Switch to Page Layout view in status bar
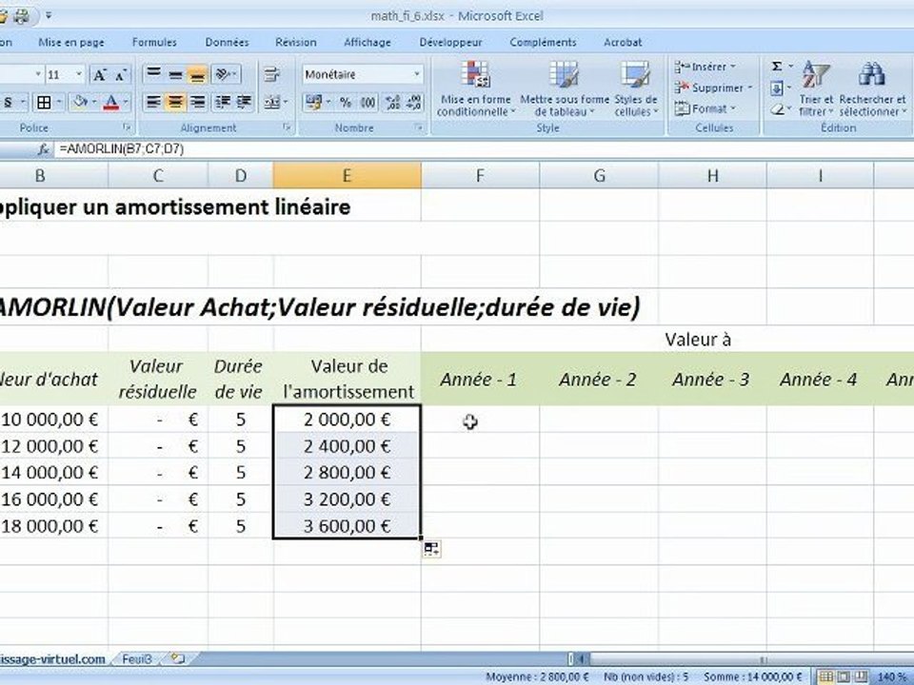Viewport: 914px width, 685px height. click(843, 676)
